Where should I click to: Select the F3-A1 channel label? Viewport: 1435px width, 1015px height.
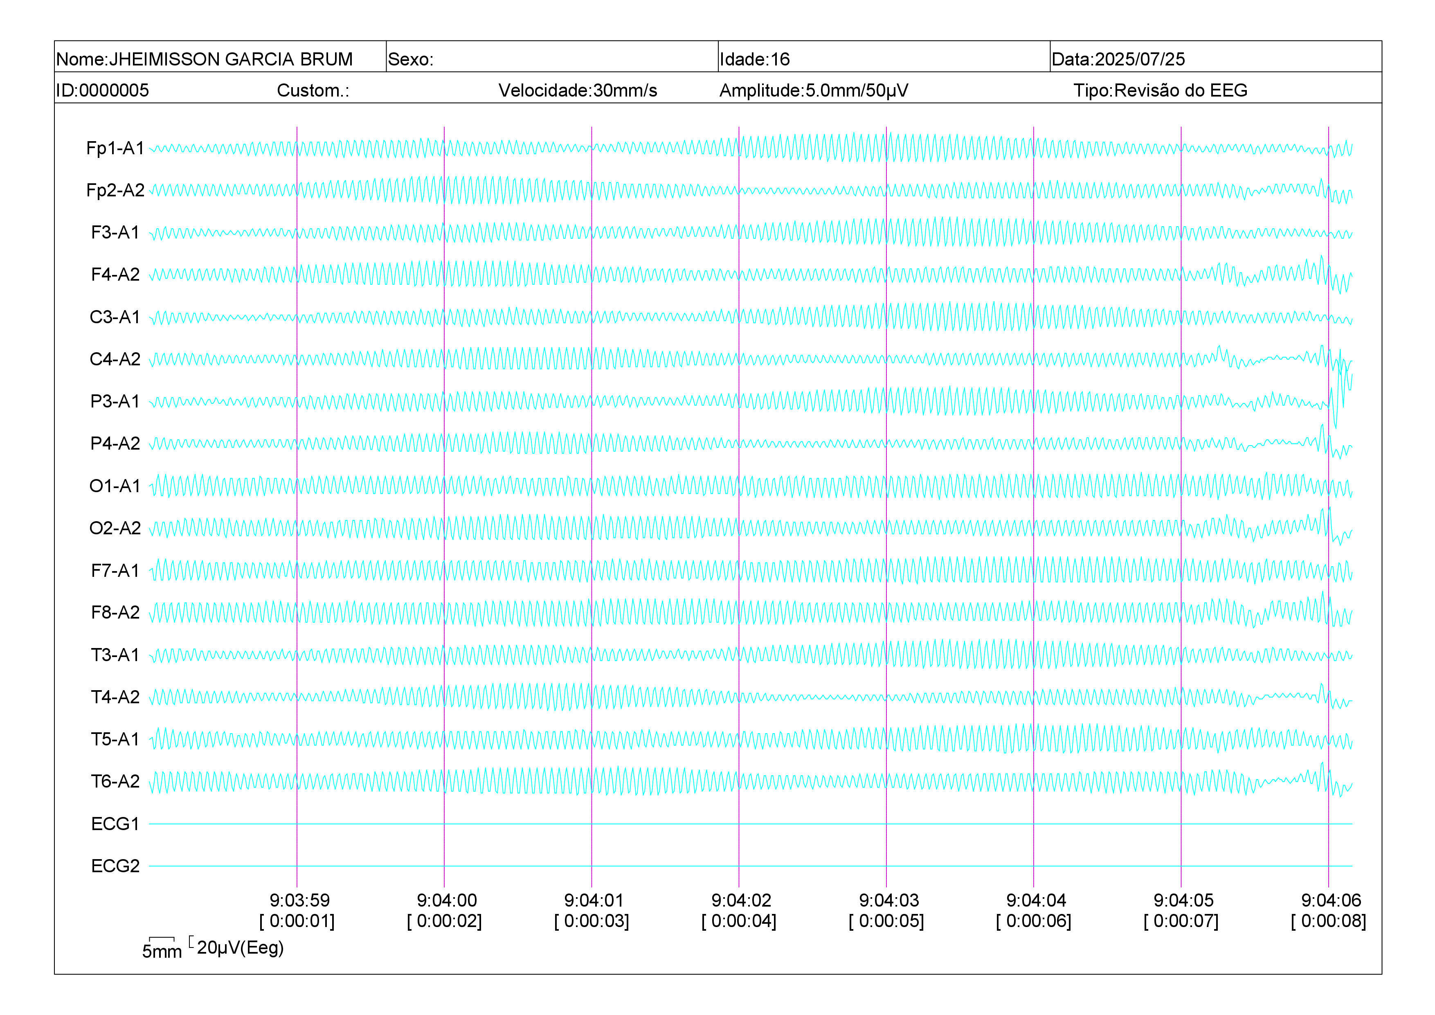coord(115,232)
